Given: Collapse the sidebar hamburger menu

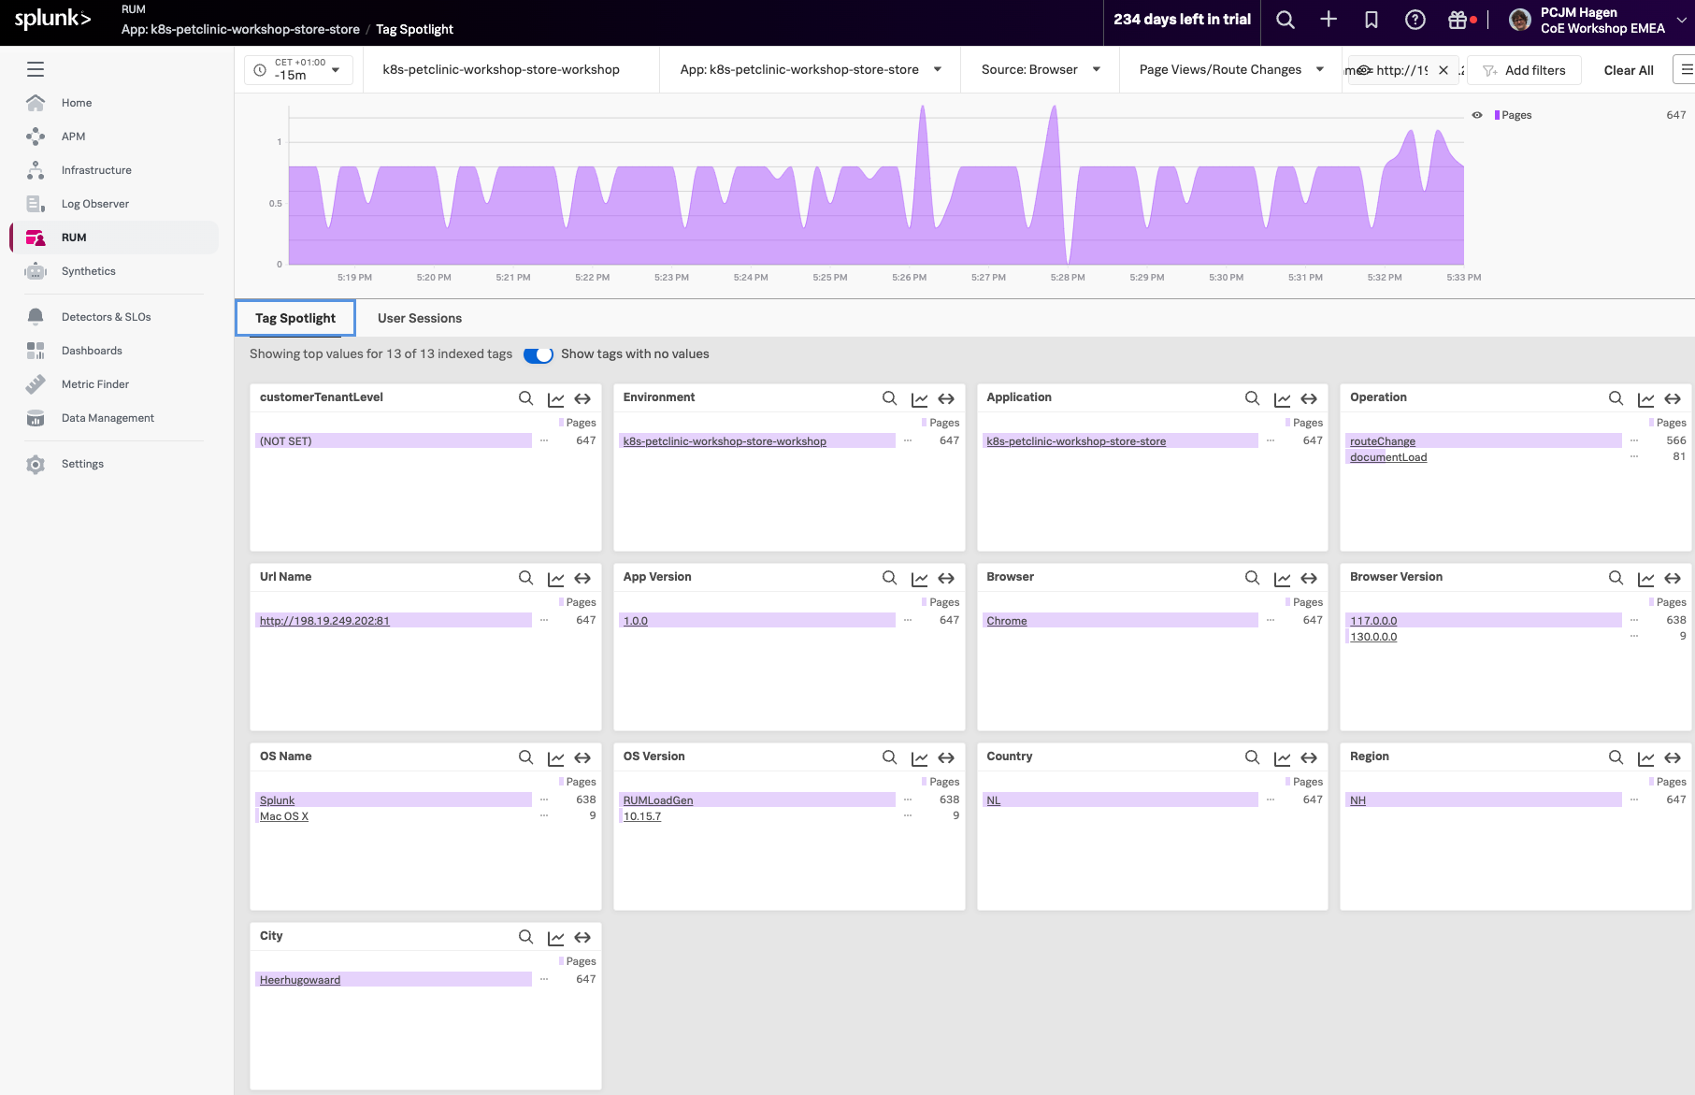Looking at the screenshot, I should (36, 69).
